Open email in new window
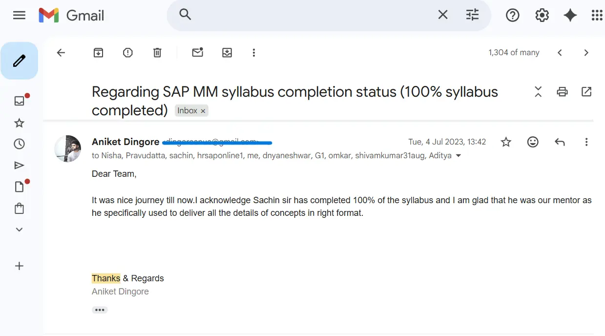 click(586, 91)
